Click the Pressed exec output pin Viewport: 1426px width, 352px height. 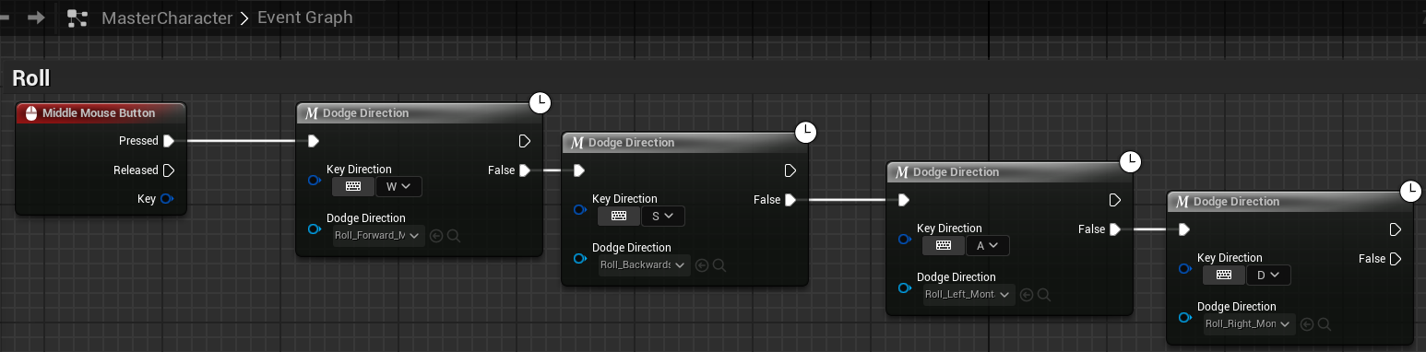pyautogui.click(x=169, y=141)
